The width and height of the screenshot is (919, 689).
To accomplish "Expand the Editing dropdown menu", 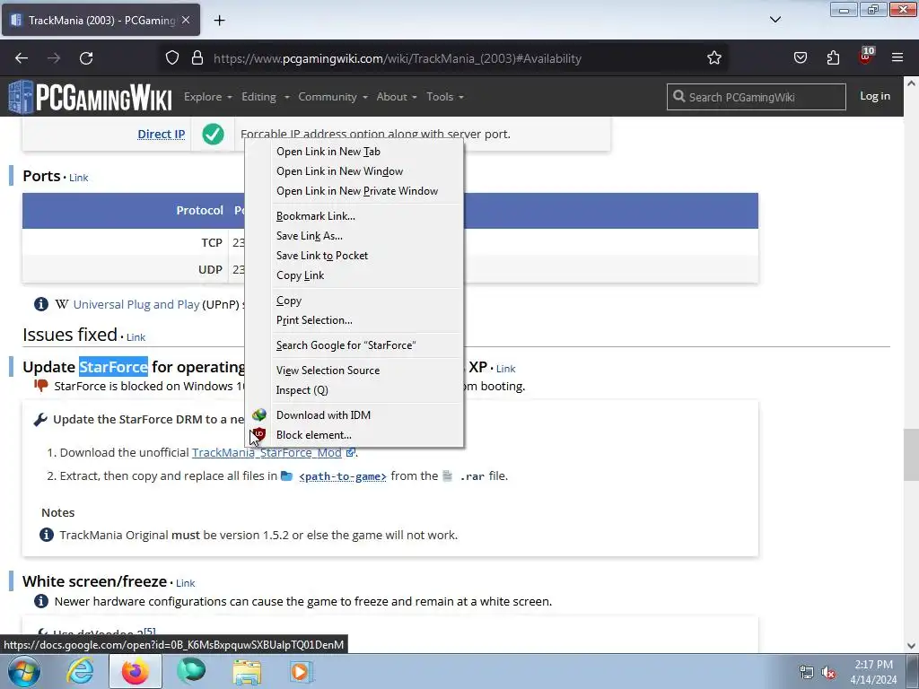I will coord(266,97).
